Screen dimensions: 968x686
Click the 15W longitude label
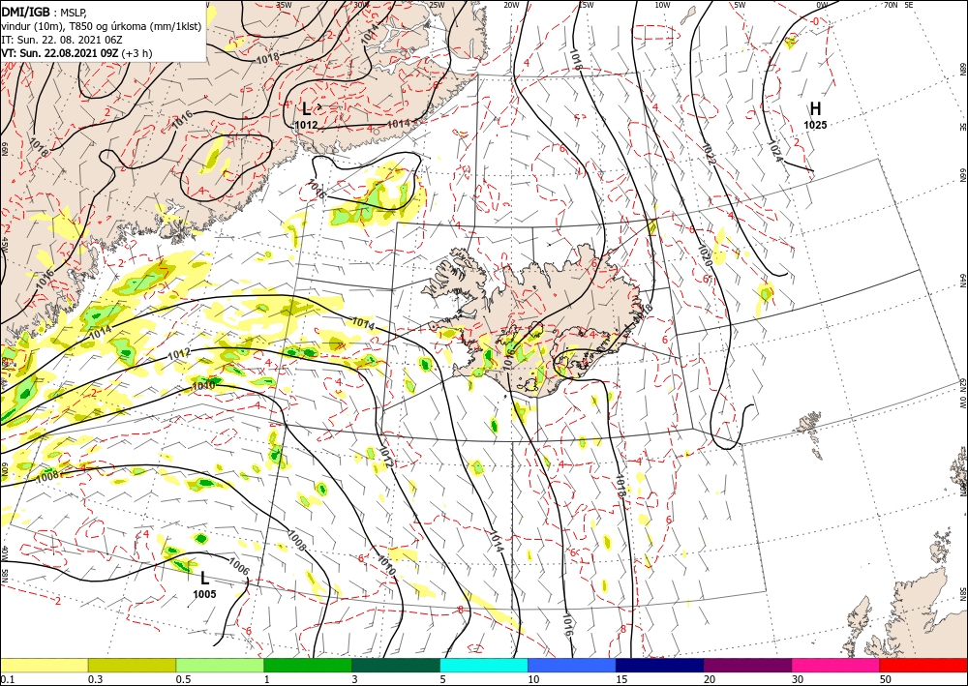[586, 5]
